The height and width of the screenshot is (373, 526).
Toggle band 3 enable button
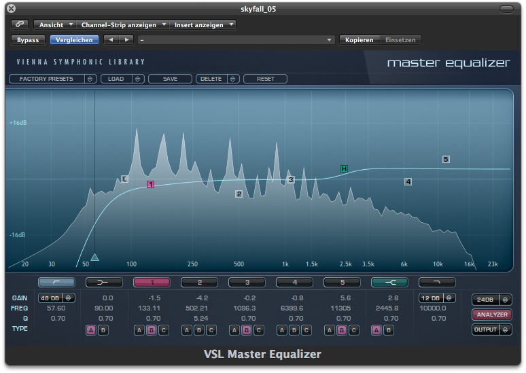point(247,283)
